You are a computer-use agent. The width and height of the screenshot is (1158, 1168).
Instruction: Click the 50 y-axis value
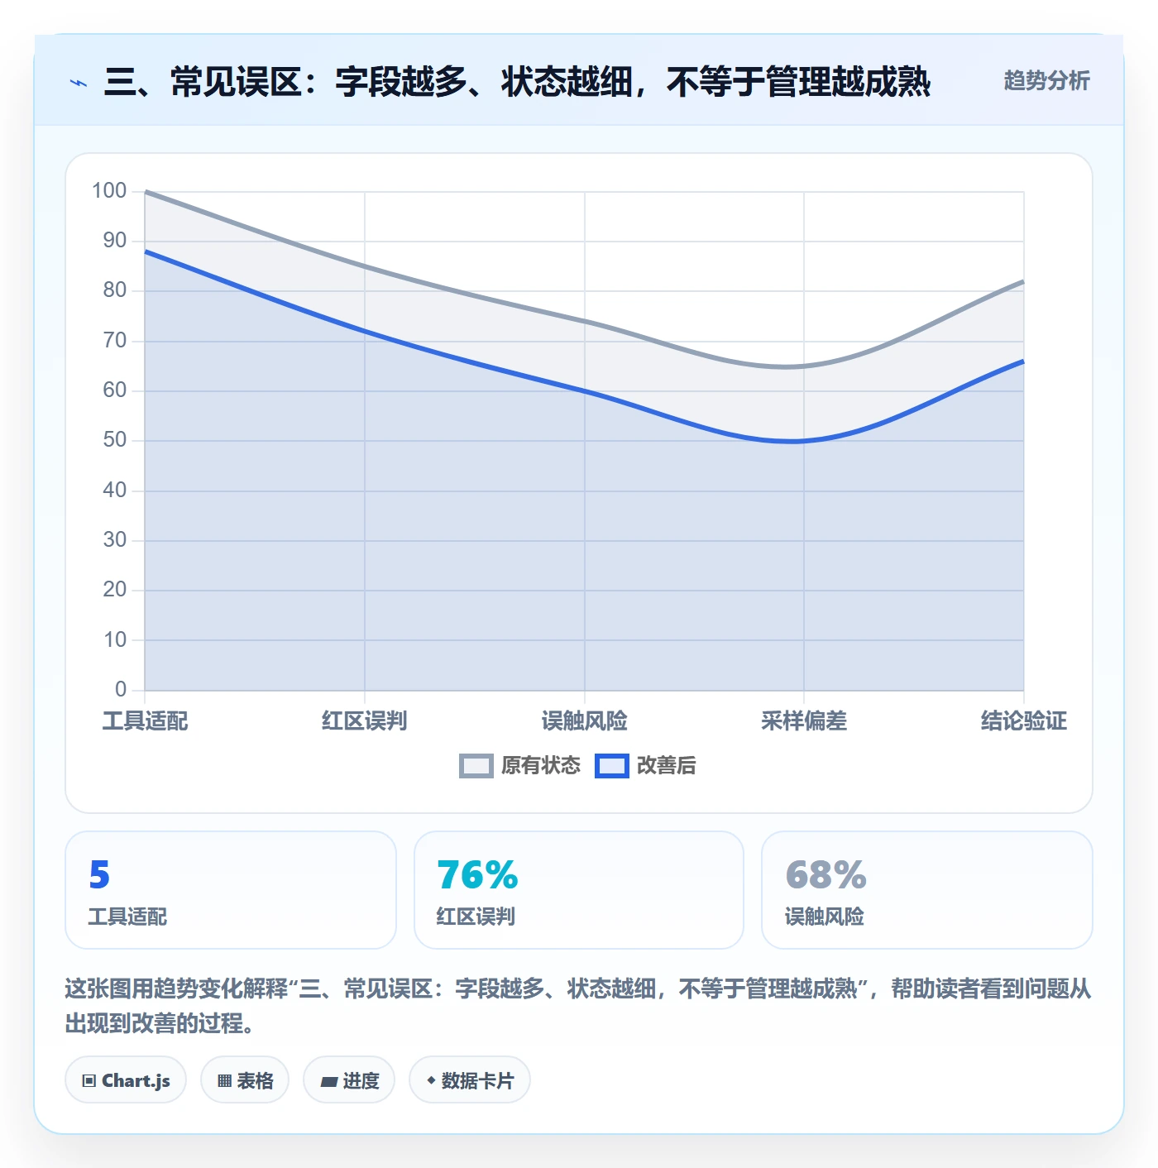pos(115,440)
